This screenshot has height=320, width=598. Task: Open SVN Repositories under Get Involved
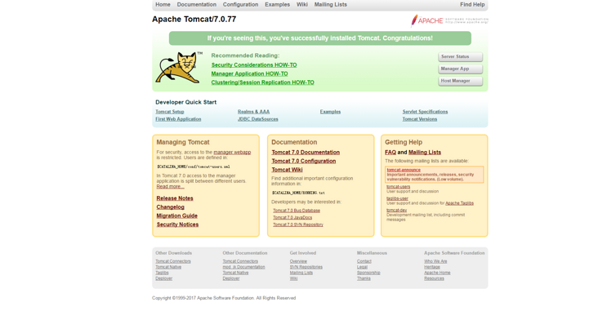[306, 267]
